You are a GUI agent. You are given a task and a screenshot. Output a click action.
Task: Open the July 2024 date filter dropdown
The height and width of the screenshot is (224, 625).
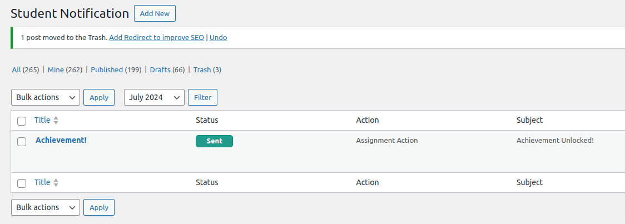tap(154, 97)
